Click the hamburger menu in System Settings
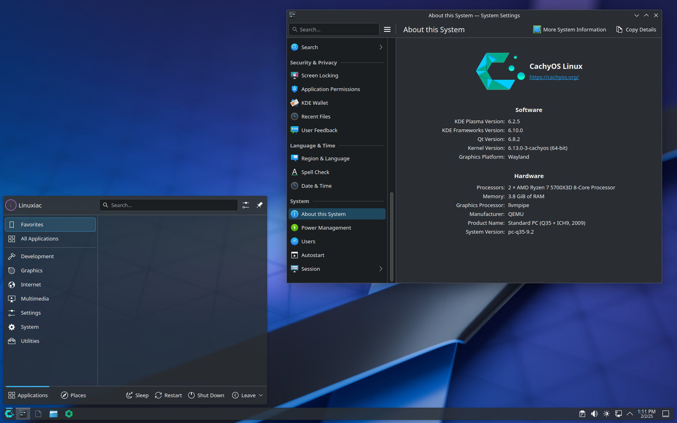The width and height of the screenshot is (677, 423). pos(387,29)
